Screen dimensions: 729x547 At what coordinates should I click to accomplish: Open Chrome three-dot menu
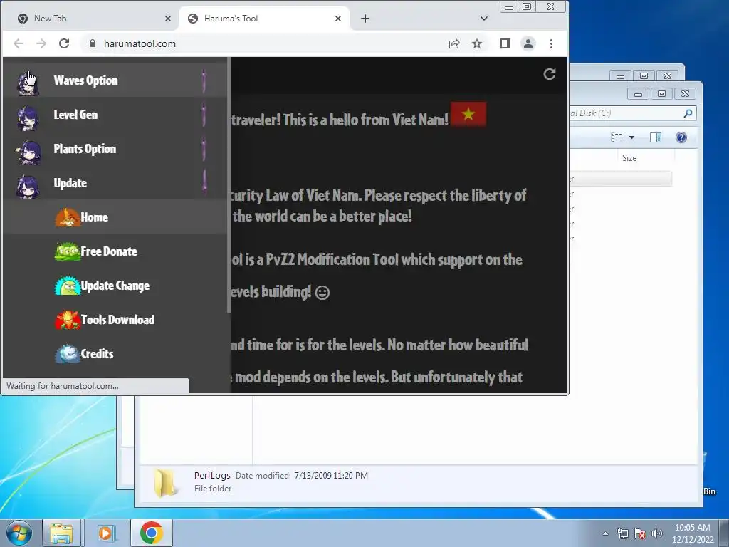coord(552,43)
